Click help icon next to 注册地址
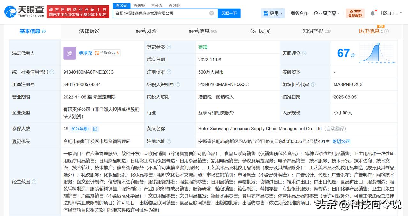The image size is (408, 216). [x=169, y=141]
